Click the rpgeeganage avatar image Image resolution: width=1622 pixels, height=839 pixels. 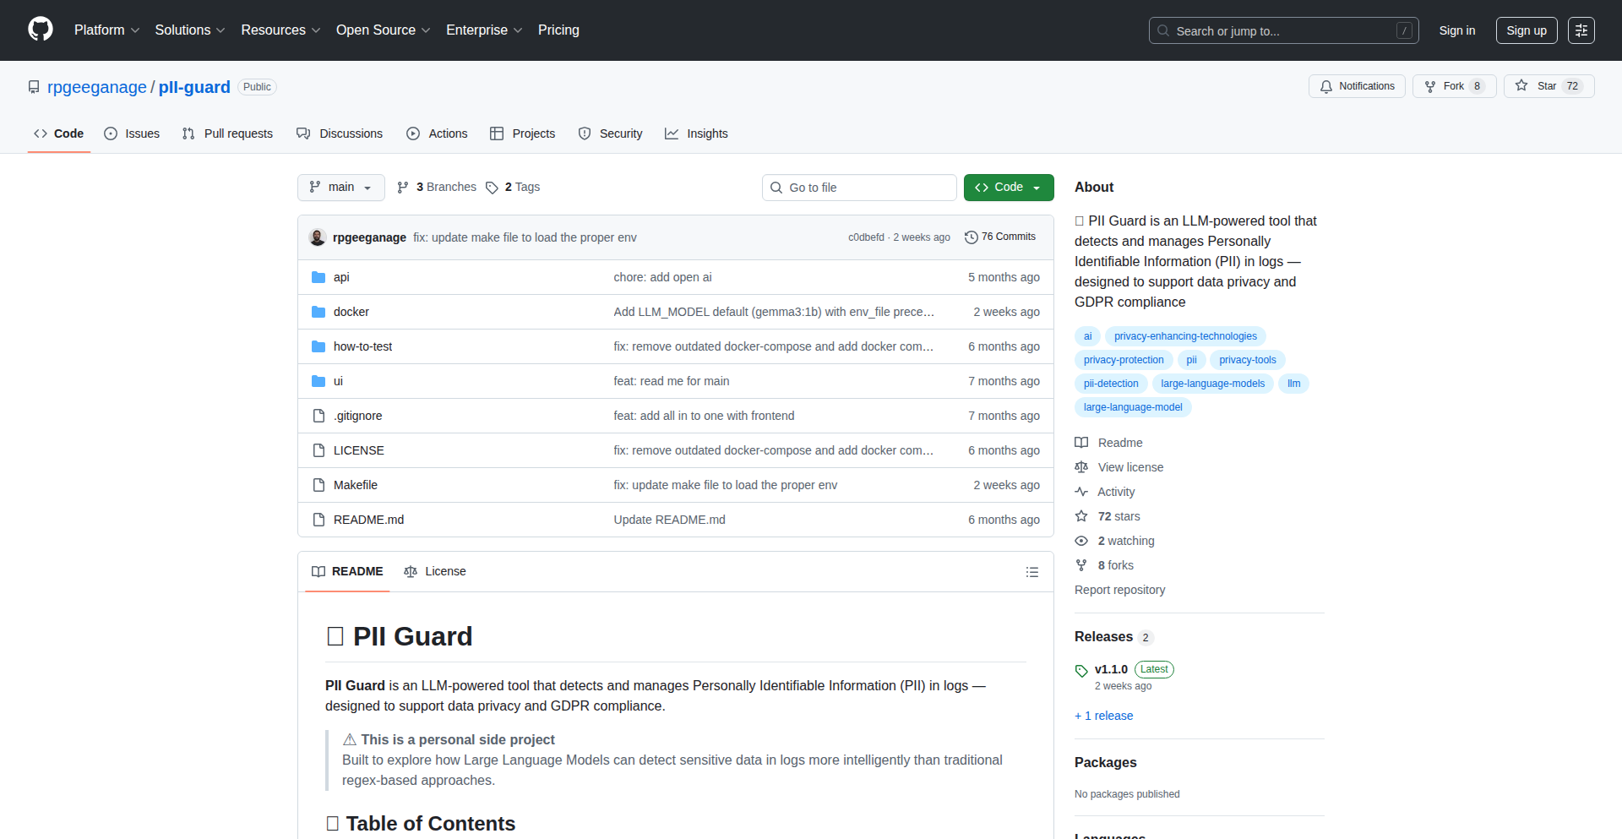(318, 237)
